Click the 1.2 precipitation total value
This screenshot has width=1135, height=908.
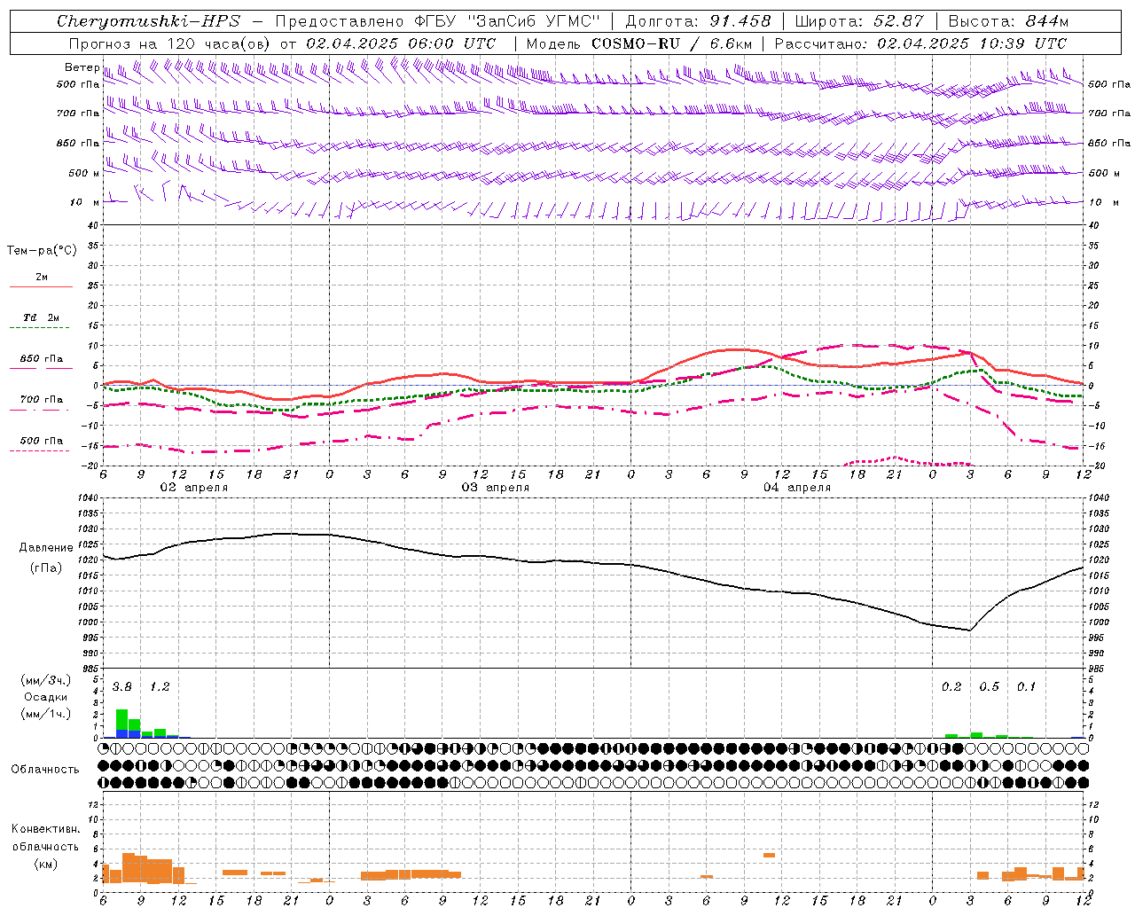click(160, 687)
